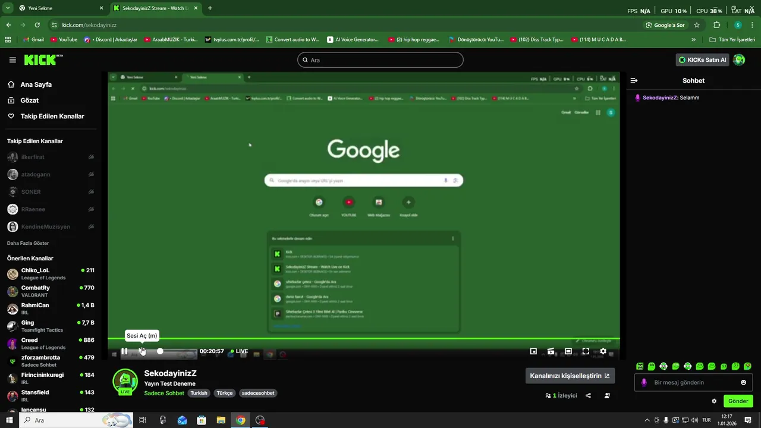Viewport: 761px width, 428px height.
Task: Show more bookmarks chevron
Action: [x=693, y=40]
